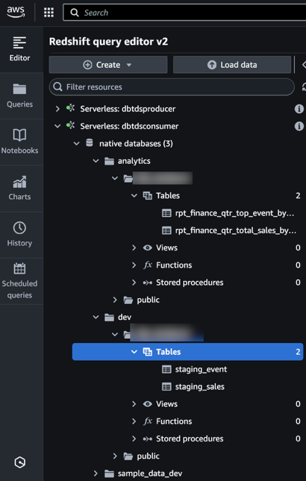Select the rpt_finance_qtr_top_event_by table
This screenshot has width=306, height=481.
[x=234, y=213]
